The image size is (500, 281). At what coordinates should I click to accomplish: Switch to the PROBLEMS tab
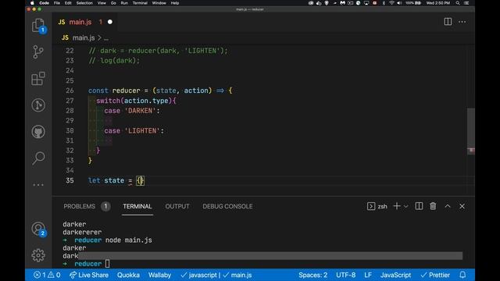click(79, 206)
